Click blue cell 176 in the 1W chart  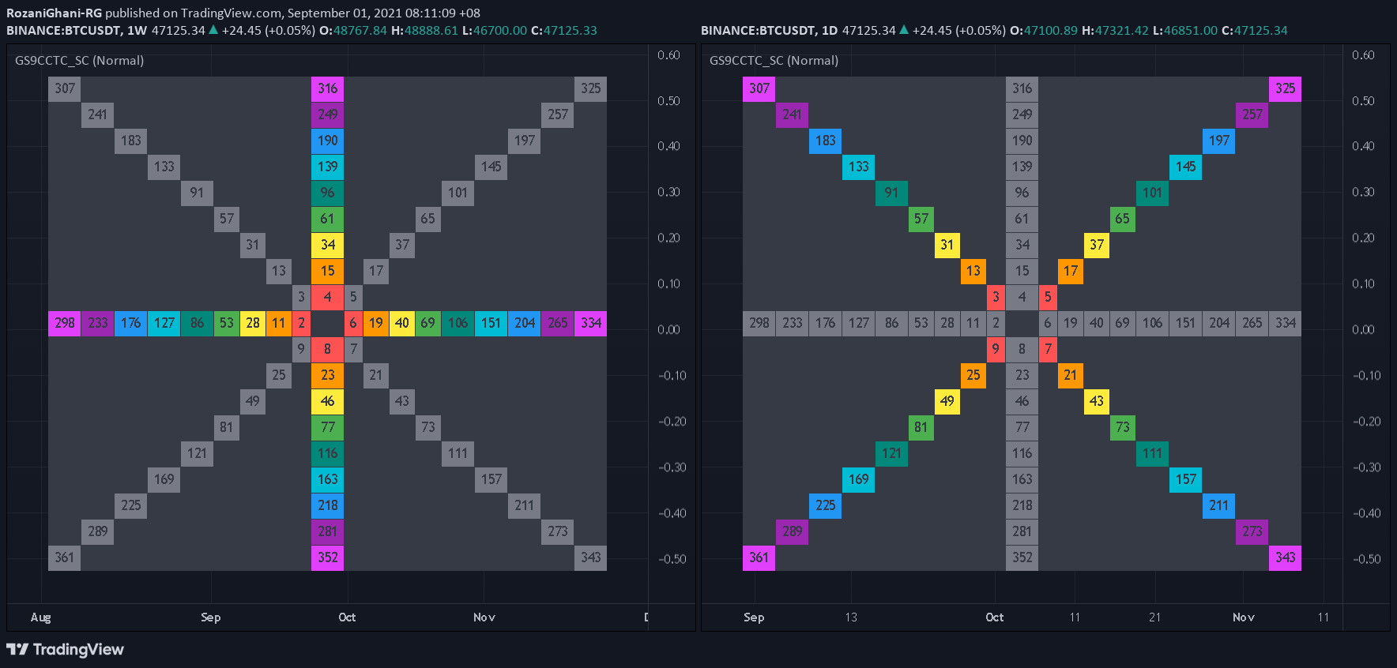(x=130, y=323)
